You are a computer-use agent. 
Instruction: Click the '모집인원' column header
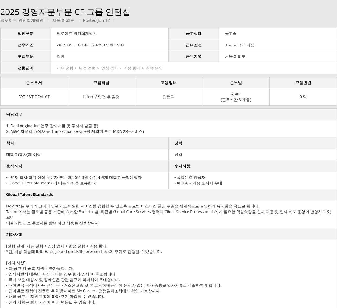(303, 83)
